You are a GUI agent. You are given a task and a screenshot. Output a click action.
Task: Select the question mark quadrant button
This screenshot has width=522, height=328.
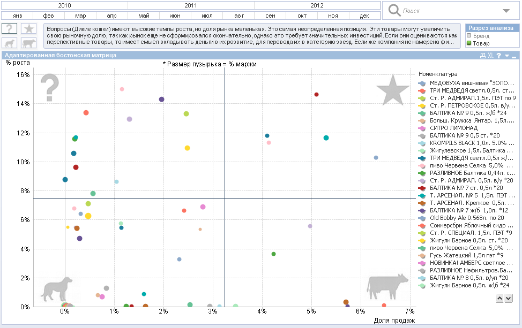pyautogui.click(x=10, y=29)
